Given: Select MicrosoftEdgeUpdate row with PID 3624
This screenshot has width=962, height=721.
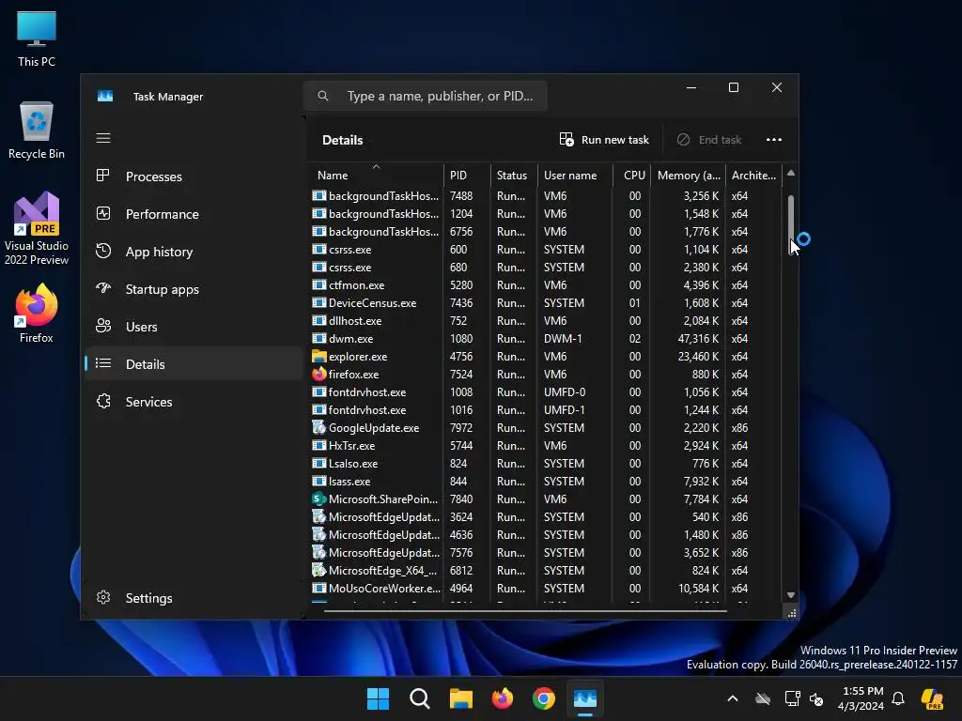Looking at the screenshot, I should pyautogui.click(x=546, y=517).
